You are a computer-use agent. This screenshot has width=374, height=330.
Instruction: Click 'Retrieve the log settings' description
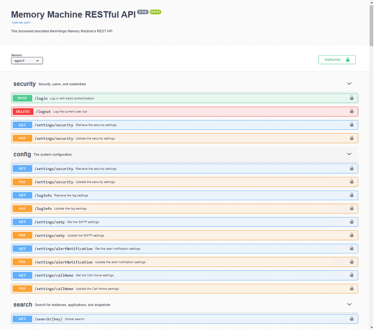click(x=71, y=195)
